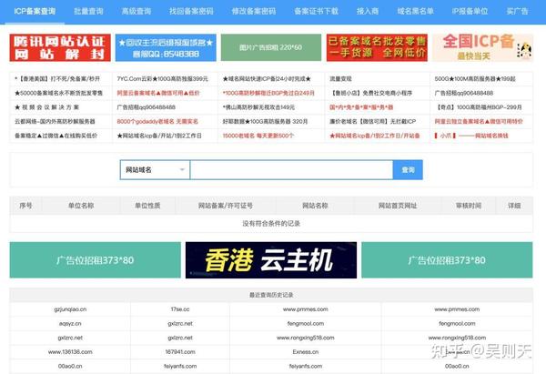The width and height of the screenshot is (546, 374).
Task: Click the 没有符合条件的记录 message row
Action: tap(271, 223)
